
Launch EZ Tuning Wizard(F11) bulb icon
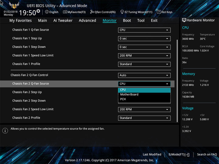122,12
